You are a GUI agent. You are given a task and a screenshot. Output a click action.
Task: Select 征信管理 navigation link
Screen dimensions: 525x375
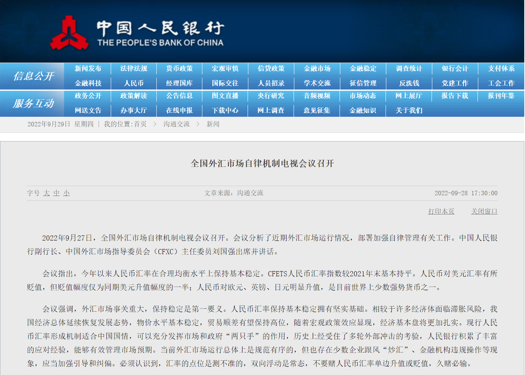coord(363,83)
